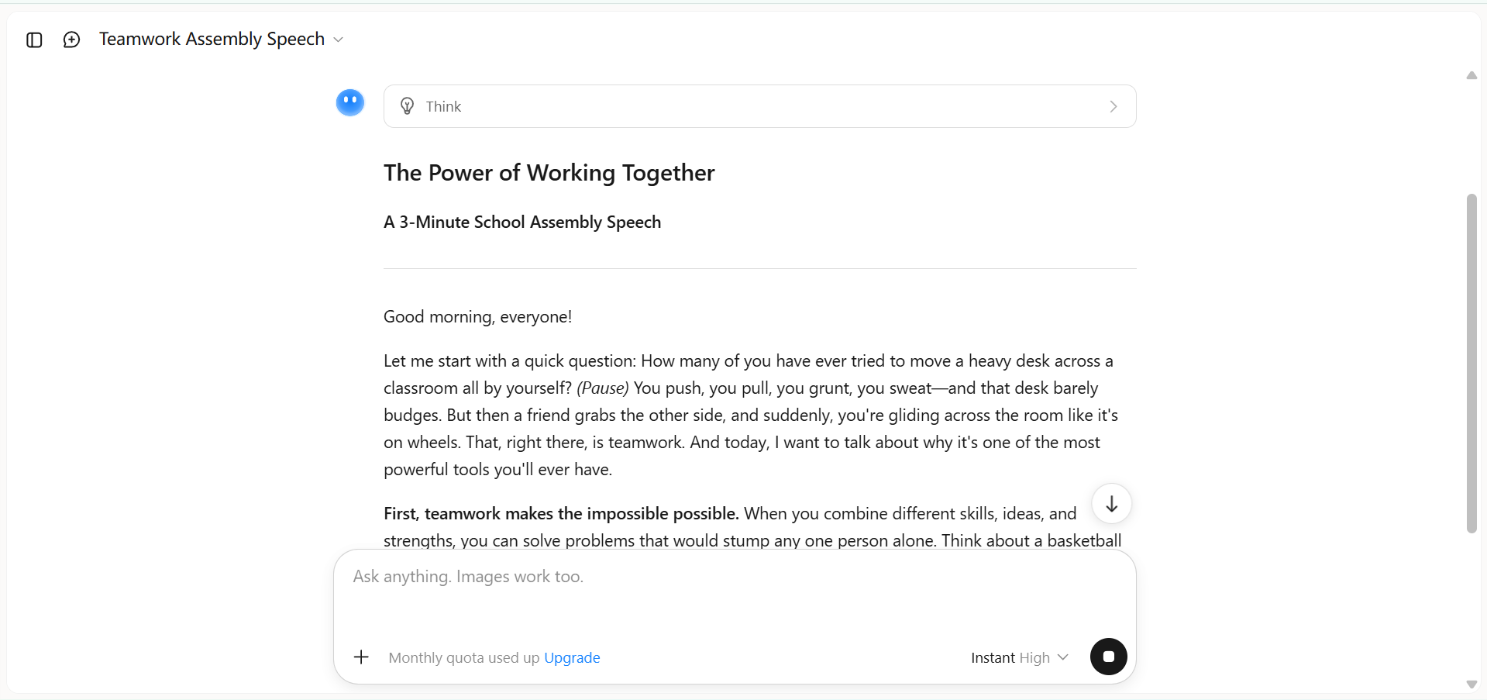Stop generating with the black stop button
Image resolution: width=1487 pixels, height=700 pixels.
click(x=1109, y=657)
